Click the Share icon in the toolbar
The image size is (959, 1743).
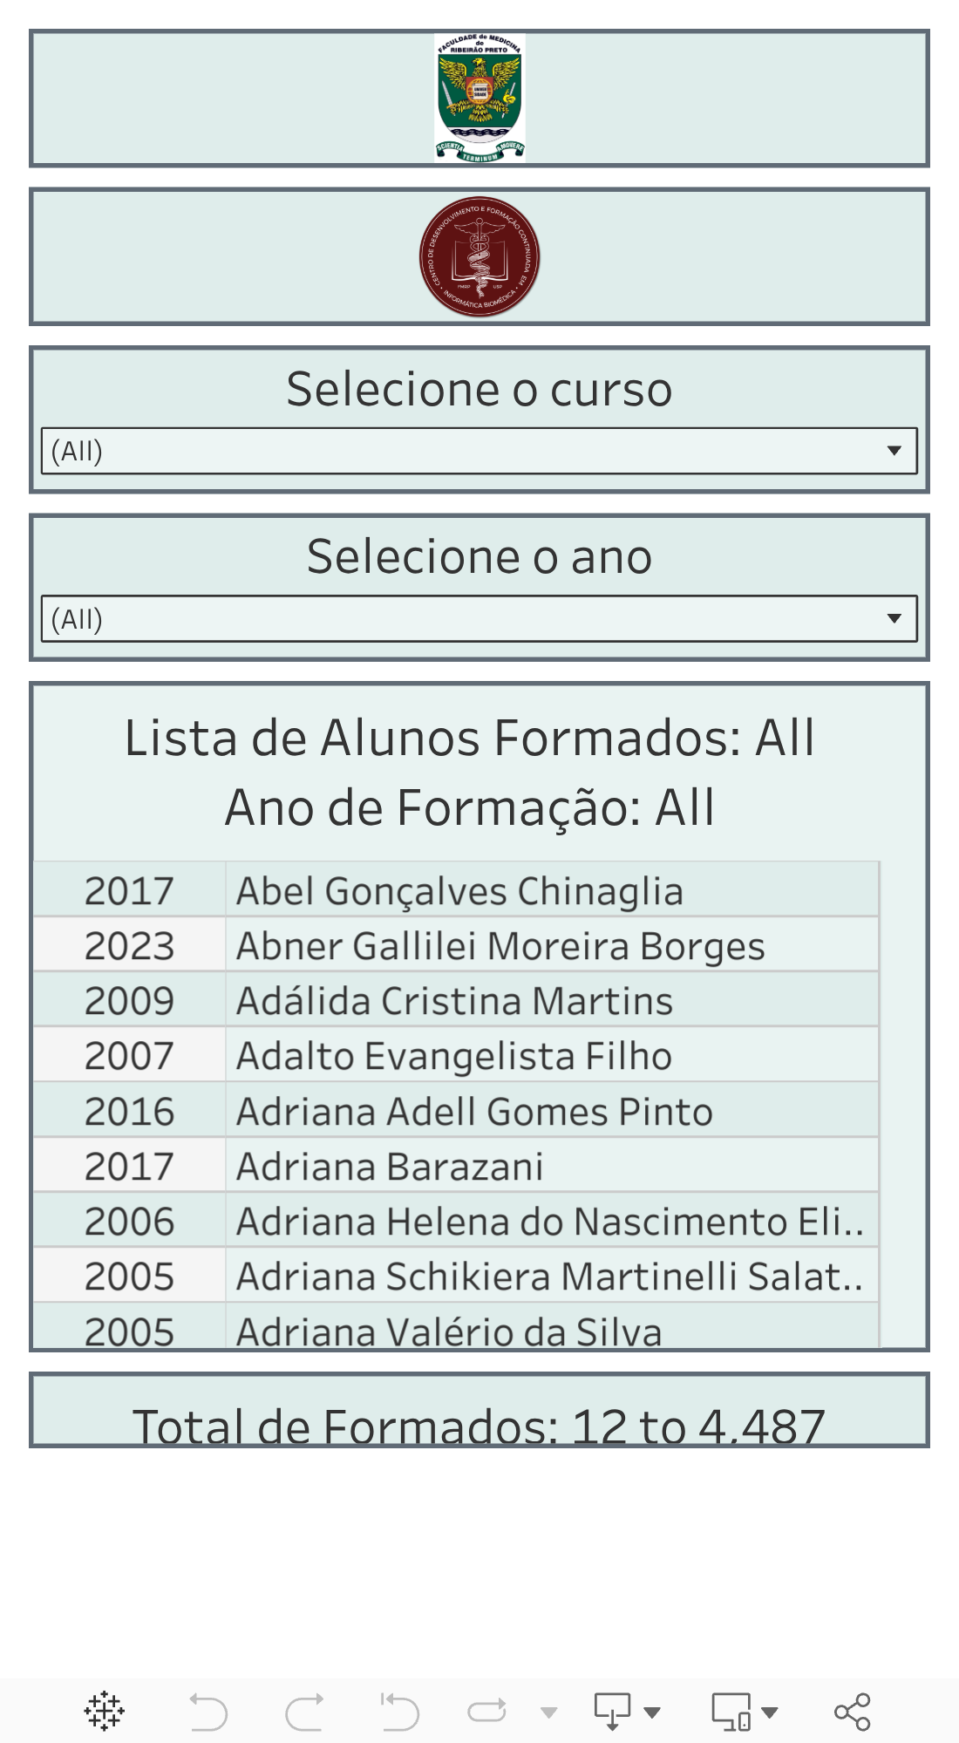click(852, 1711)
